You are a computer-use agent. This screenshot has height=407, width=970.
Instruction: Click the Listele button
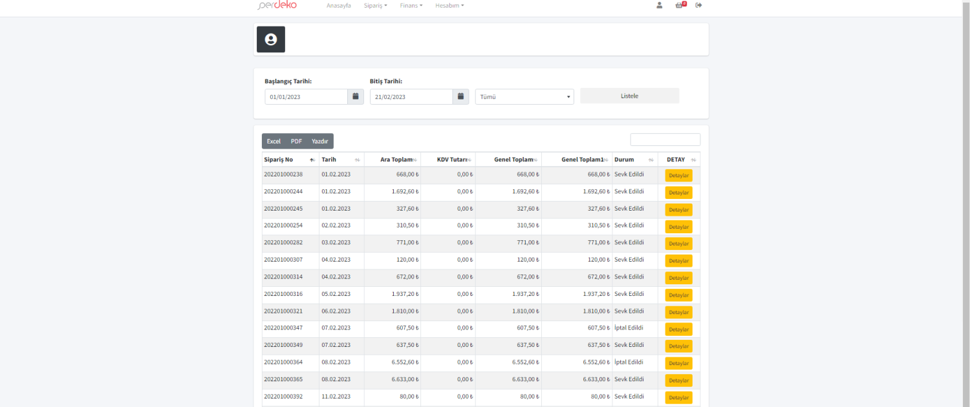(629, 96)
